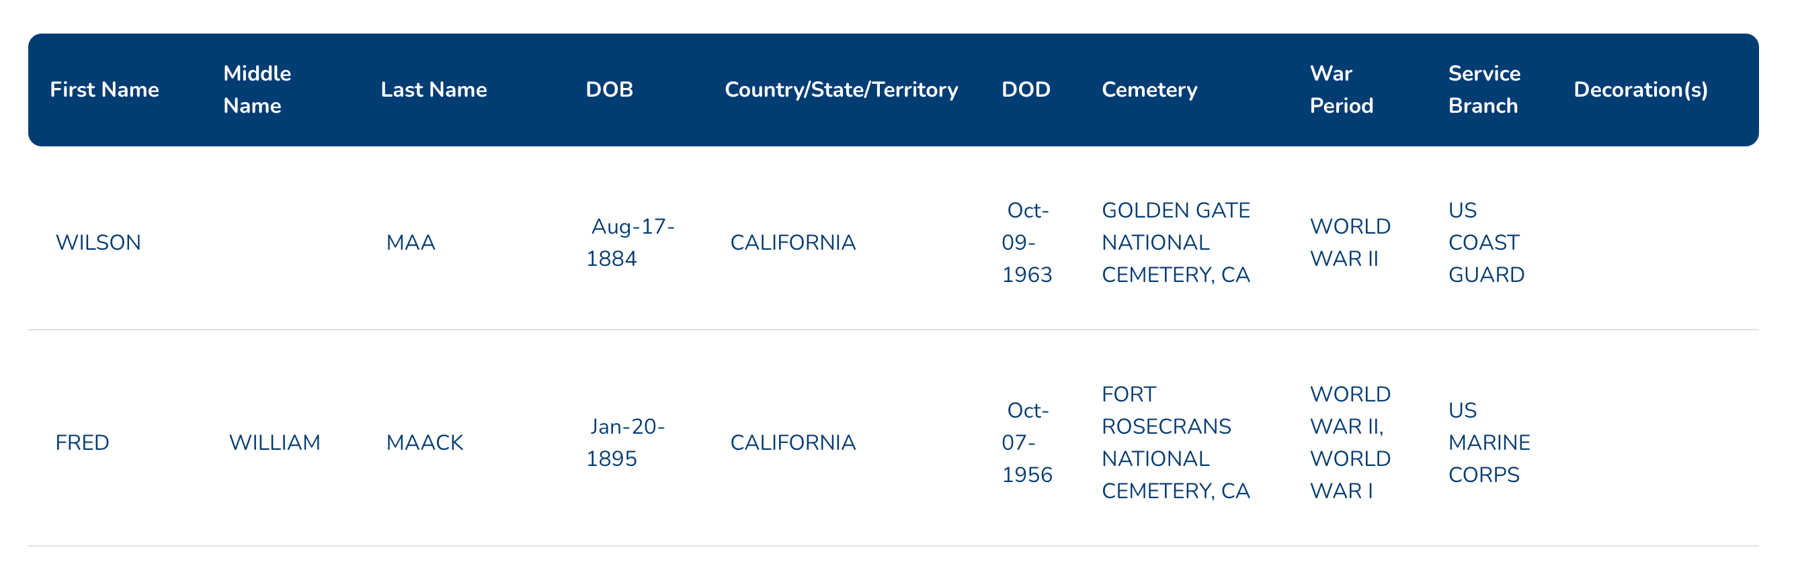Select last name MAA cell

click(411, 242)
